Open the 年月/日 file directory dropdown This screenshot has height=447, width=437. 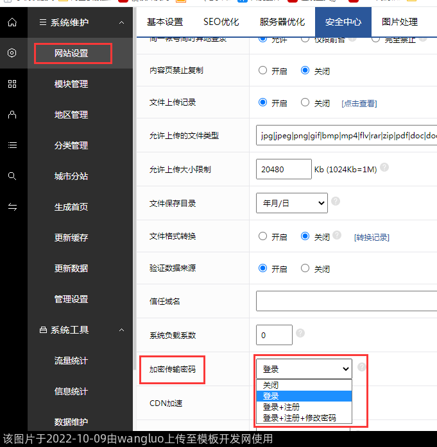coord(291,204)
